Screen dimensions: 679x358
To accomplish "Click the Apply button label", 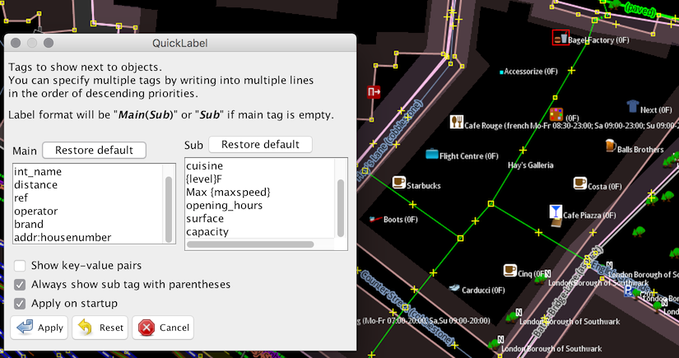I will [51, 328].
